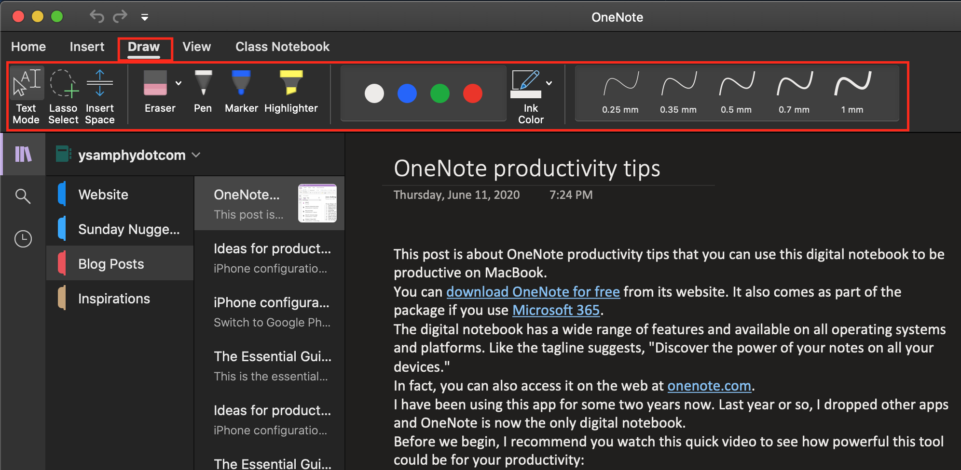Set stroke thickness to 0.25 mm
This screenshot has width=961, height=470.
tap(620, 93)
